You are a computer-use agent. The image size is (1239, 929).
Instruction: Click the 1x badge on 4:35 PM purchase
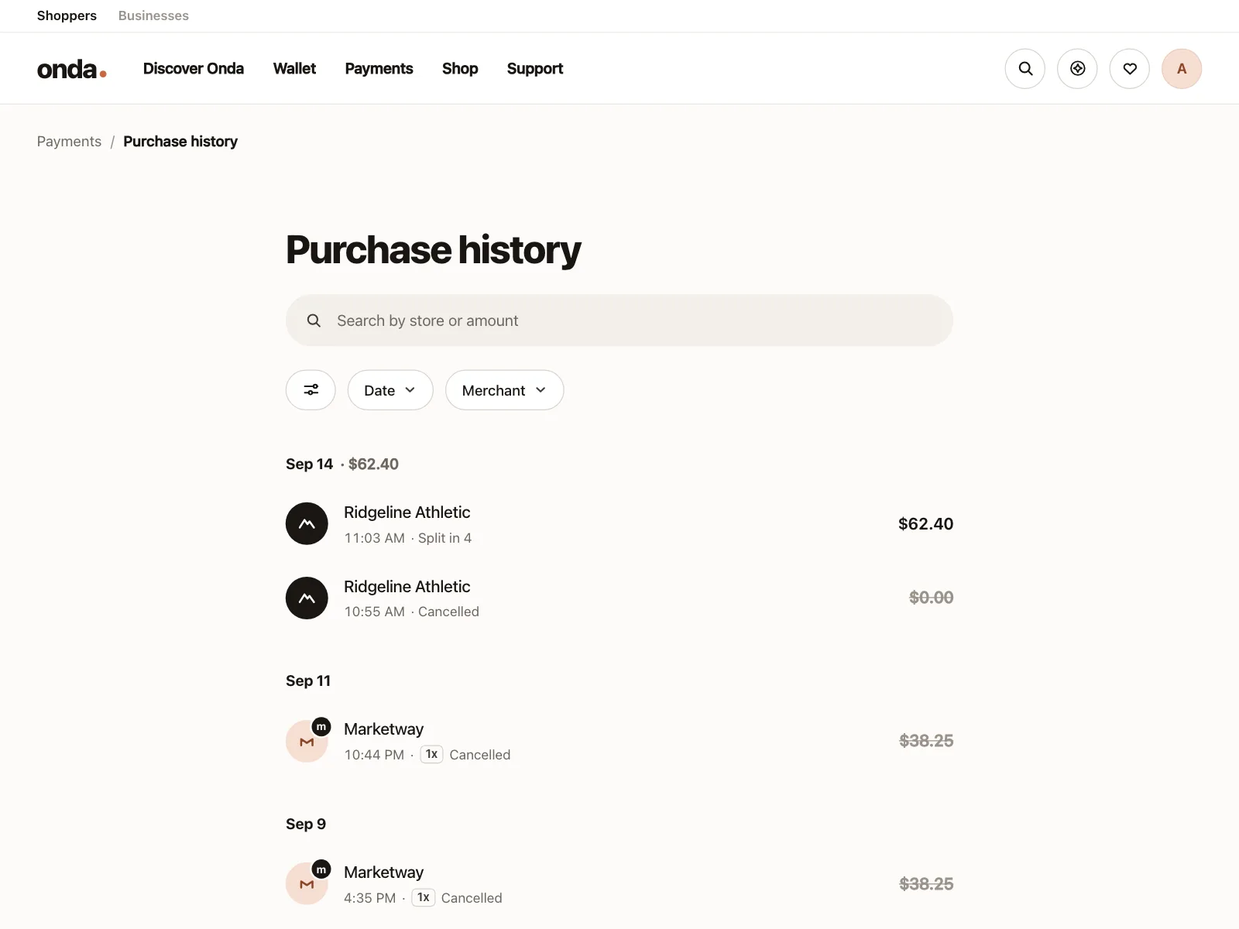424,897
